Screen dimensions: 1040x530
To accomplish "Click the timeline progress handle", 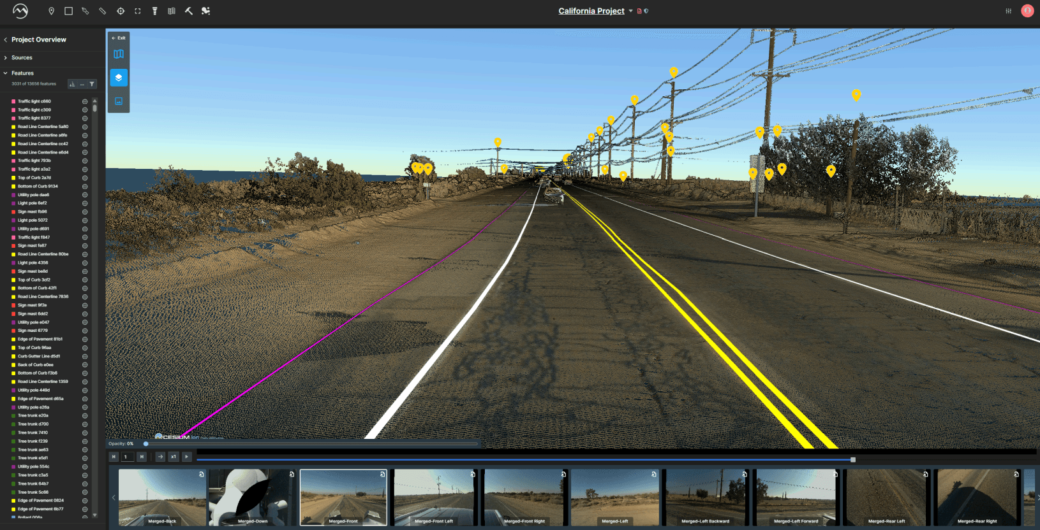I will point(853,459).
